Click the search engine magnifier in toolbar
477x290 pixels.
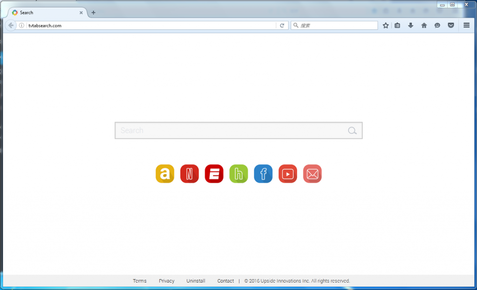click(296, 26)
